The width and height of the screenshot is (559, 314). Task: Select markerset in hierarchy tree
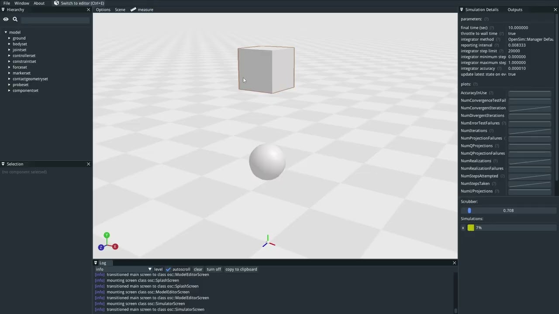(21, 73)
